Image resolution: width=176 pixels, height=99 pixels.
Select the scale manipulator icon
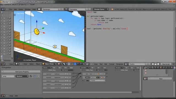81,64
